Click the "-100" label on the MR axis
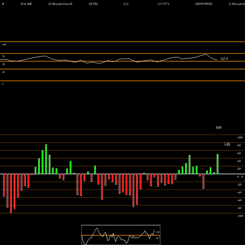This screenshot has width=245, height=245. 240,216
